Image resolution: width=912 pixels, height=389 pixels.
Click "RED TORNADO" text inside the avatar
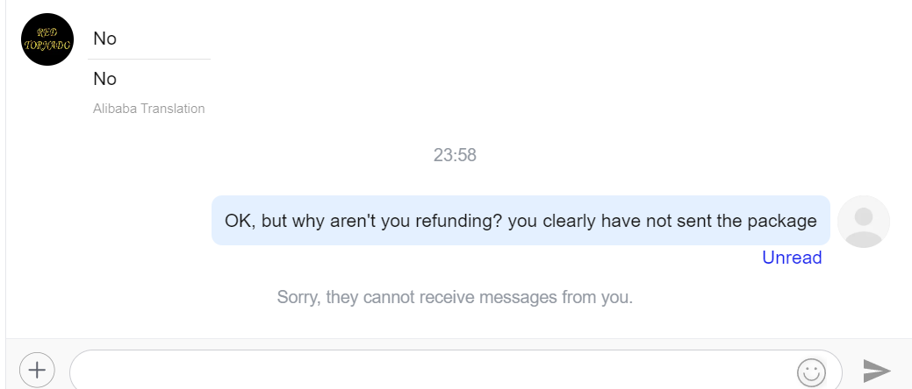[x=47, y=39]
